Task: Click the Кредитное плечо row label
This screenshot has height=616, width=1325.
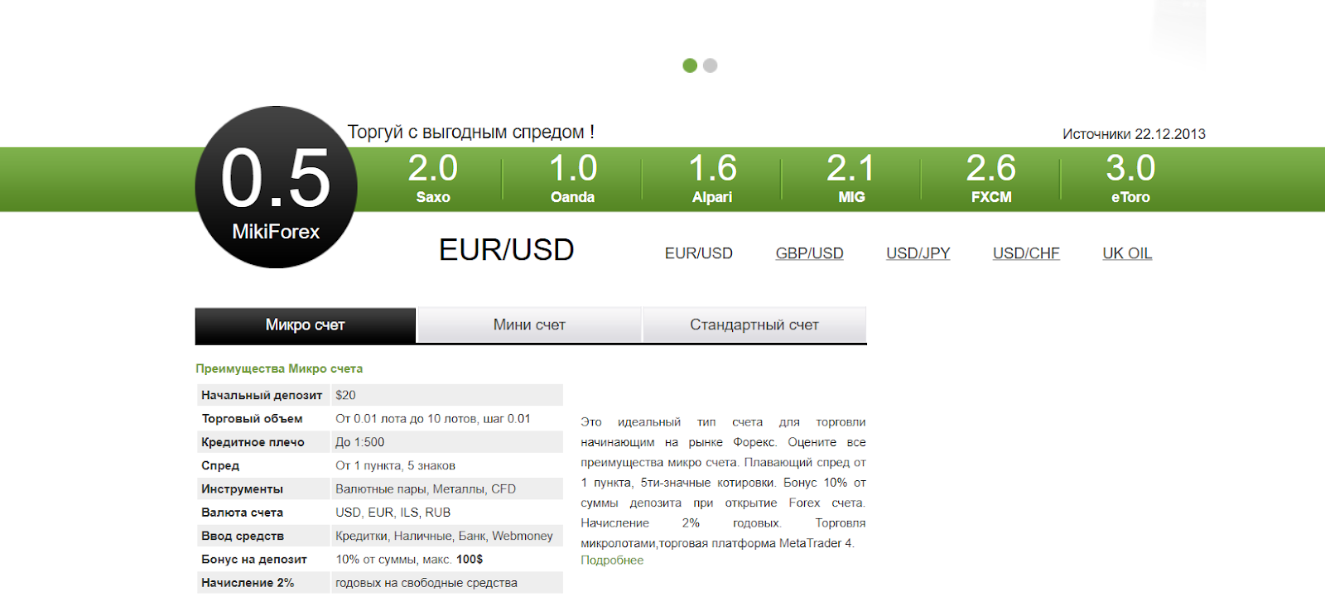Action: pos(253,442)
